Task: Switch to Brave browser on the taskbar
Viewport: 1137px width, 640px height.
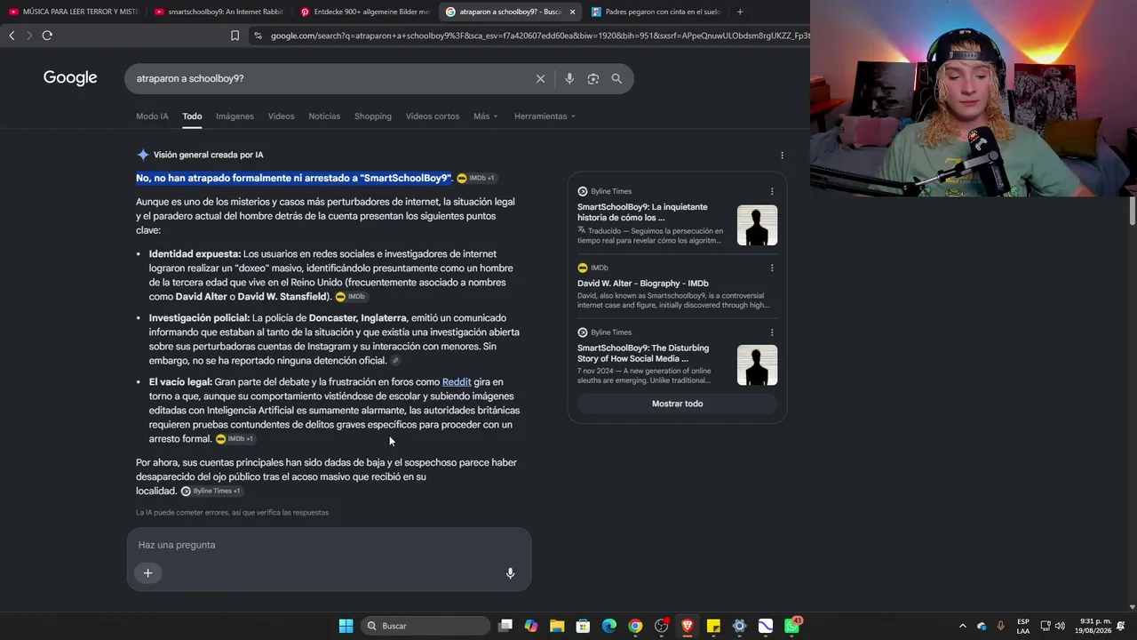Action: click(687, 626)
